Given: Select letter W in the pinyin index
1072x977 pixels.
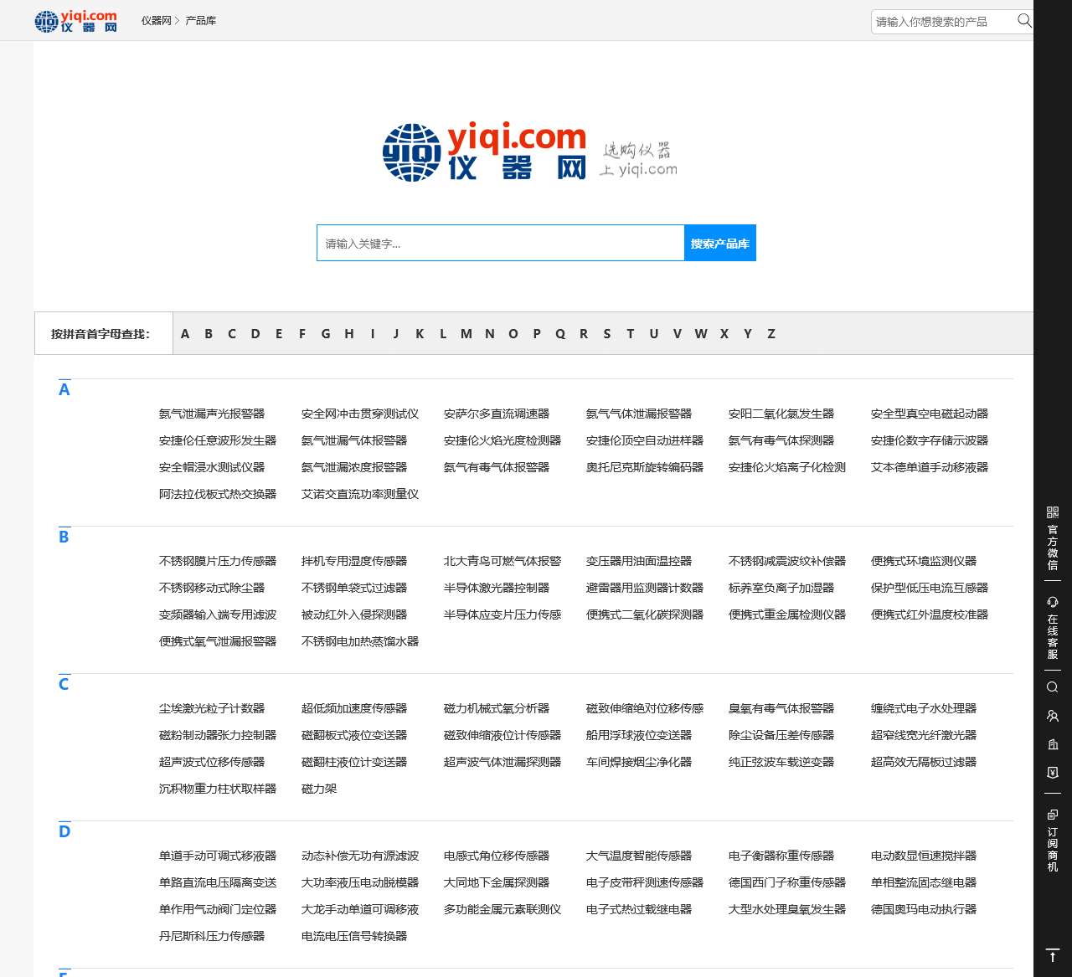Looking at the screenshot, I should tap(701, 333).
